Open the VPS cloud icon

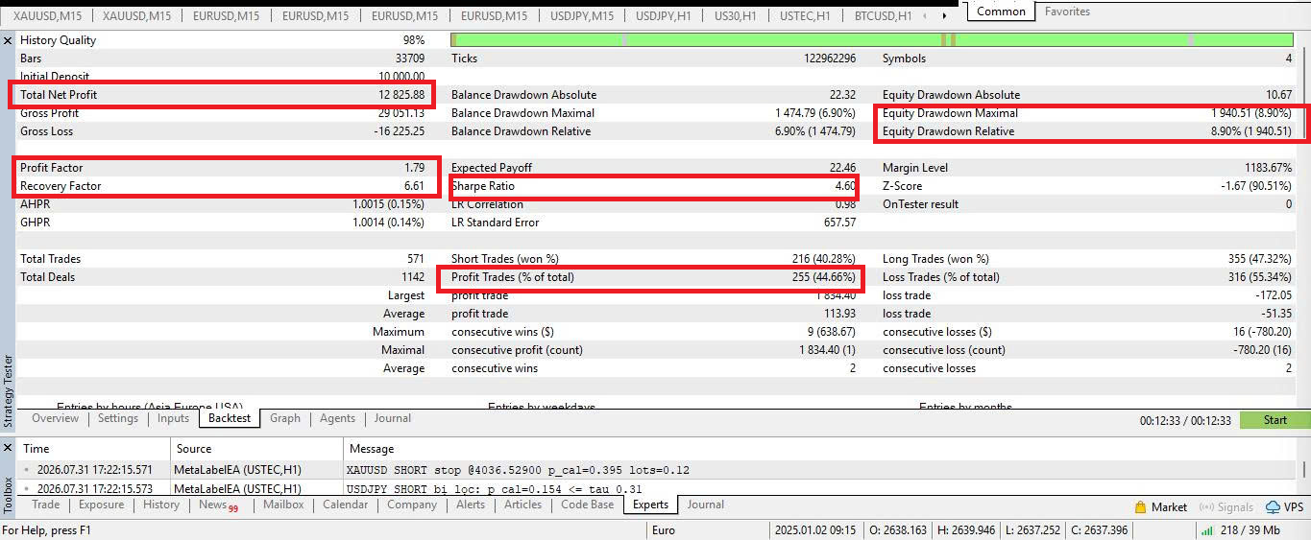(1273, 506)
